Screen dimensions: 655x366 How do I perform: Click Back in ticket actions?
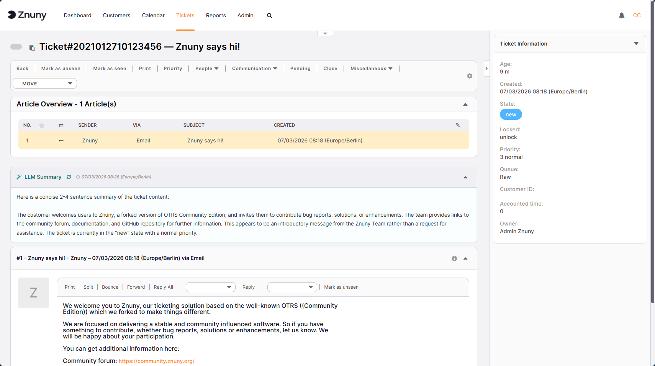[x=23, y=69]
